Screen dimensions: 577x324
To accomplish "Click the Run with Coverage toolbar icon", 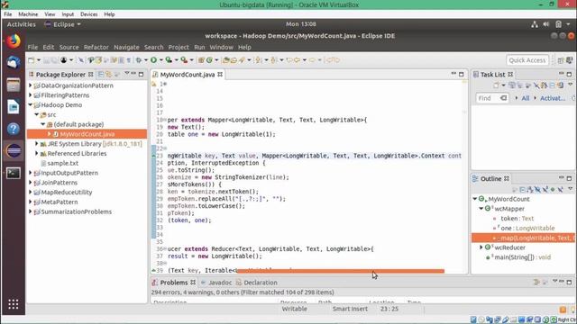I will pos(169,60).
